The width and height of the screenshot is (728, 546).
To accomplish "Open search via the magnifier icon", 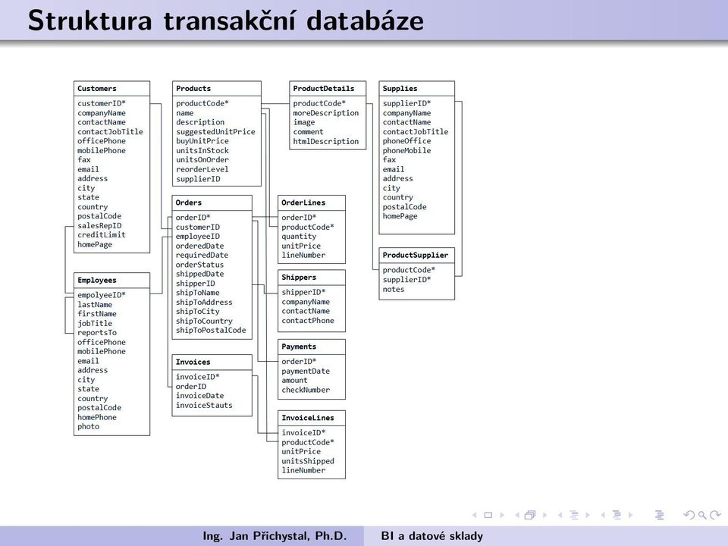I will click(702, 516).
